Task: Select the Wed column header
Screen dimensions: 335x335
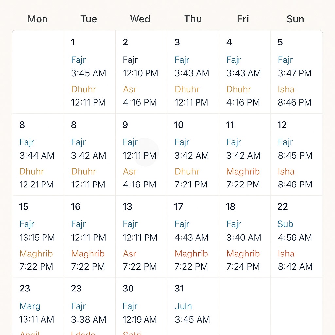Action: click(x=140, y=19)
